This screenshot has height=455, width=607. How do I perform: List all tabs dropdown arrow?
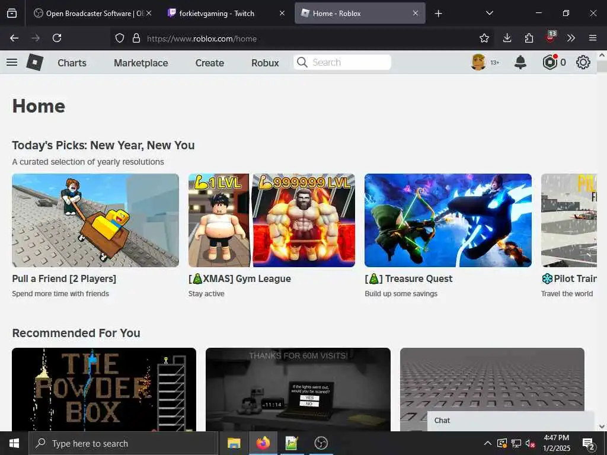pyautogui.click(x=489, y=13)
